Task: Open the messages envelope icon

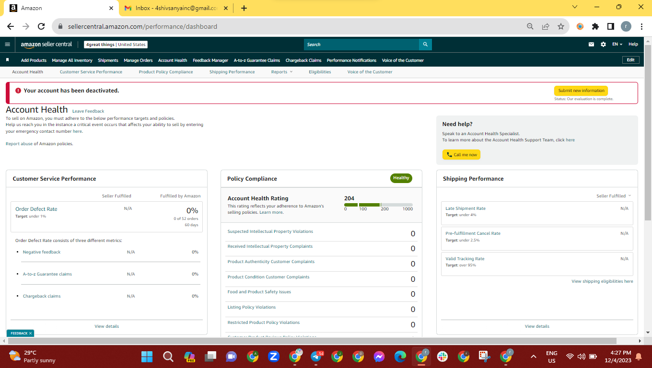Action: coord(591,45)
